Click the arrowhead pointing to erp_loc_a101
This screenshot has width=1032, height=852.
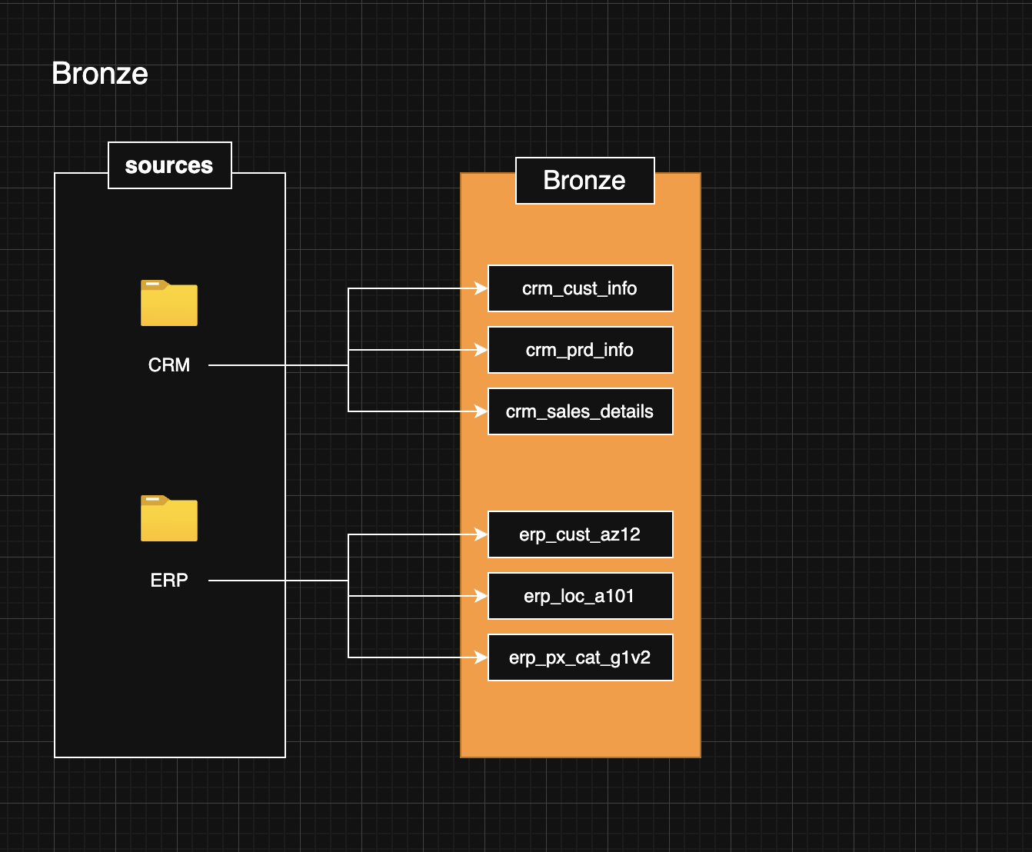(481, 596)
